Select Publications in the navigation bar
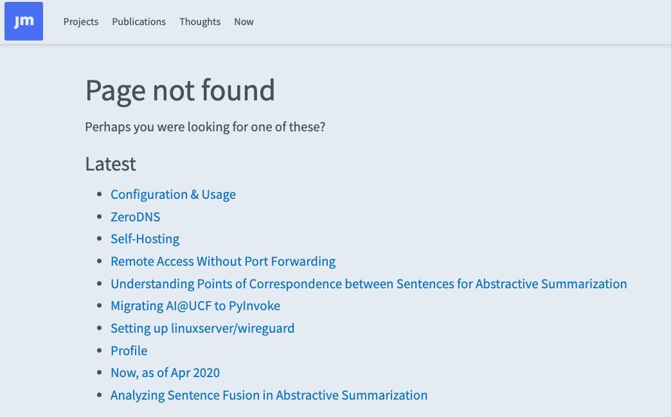 coord(138,21)
